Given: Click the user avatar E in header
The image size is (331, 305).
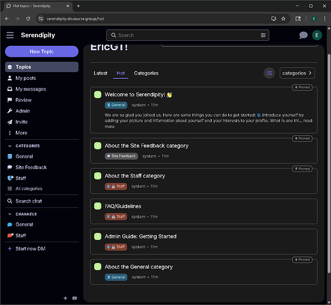Looking at the screenshot, I should coord(316,35).
